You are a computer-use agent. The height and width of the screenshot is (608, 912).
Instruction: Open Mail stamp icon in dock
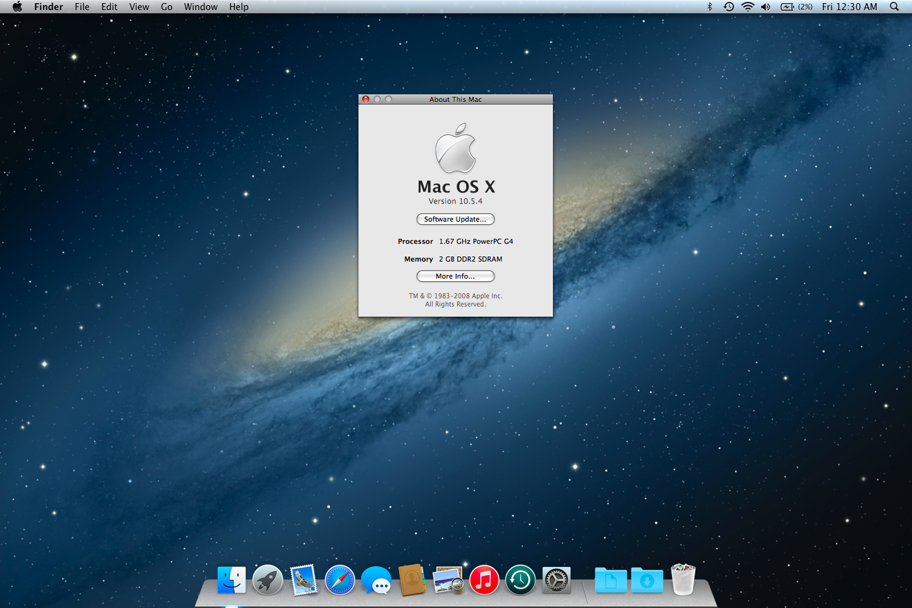(x=304, y=580)
